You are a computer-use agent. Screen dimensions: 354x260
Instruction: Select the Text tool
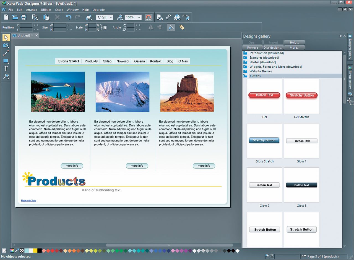6,69
